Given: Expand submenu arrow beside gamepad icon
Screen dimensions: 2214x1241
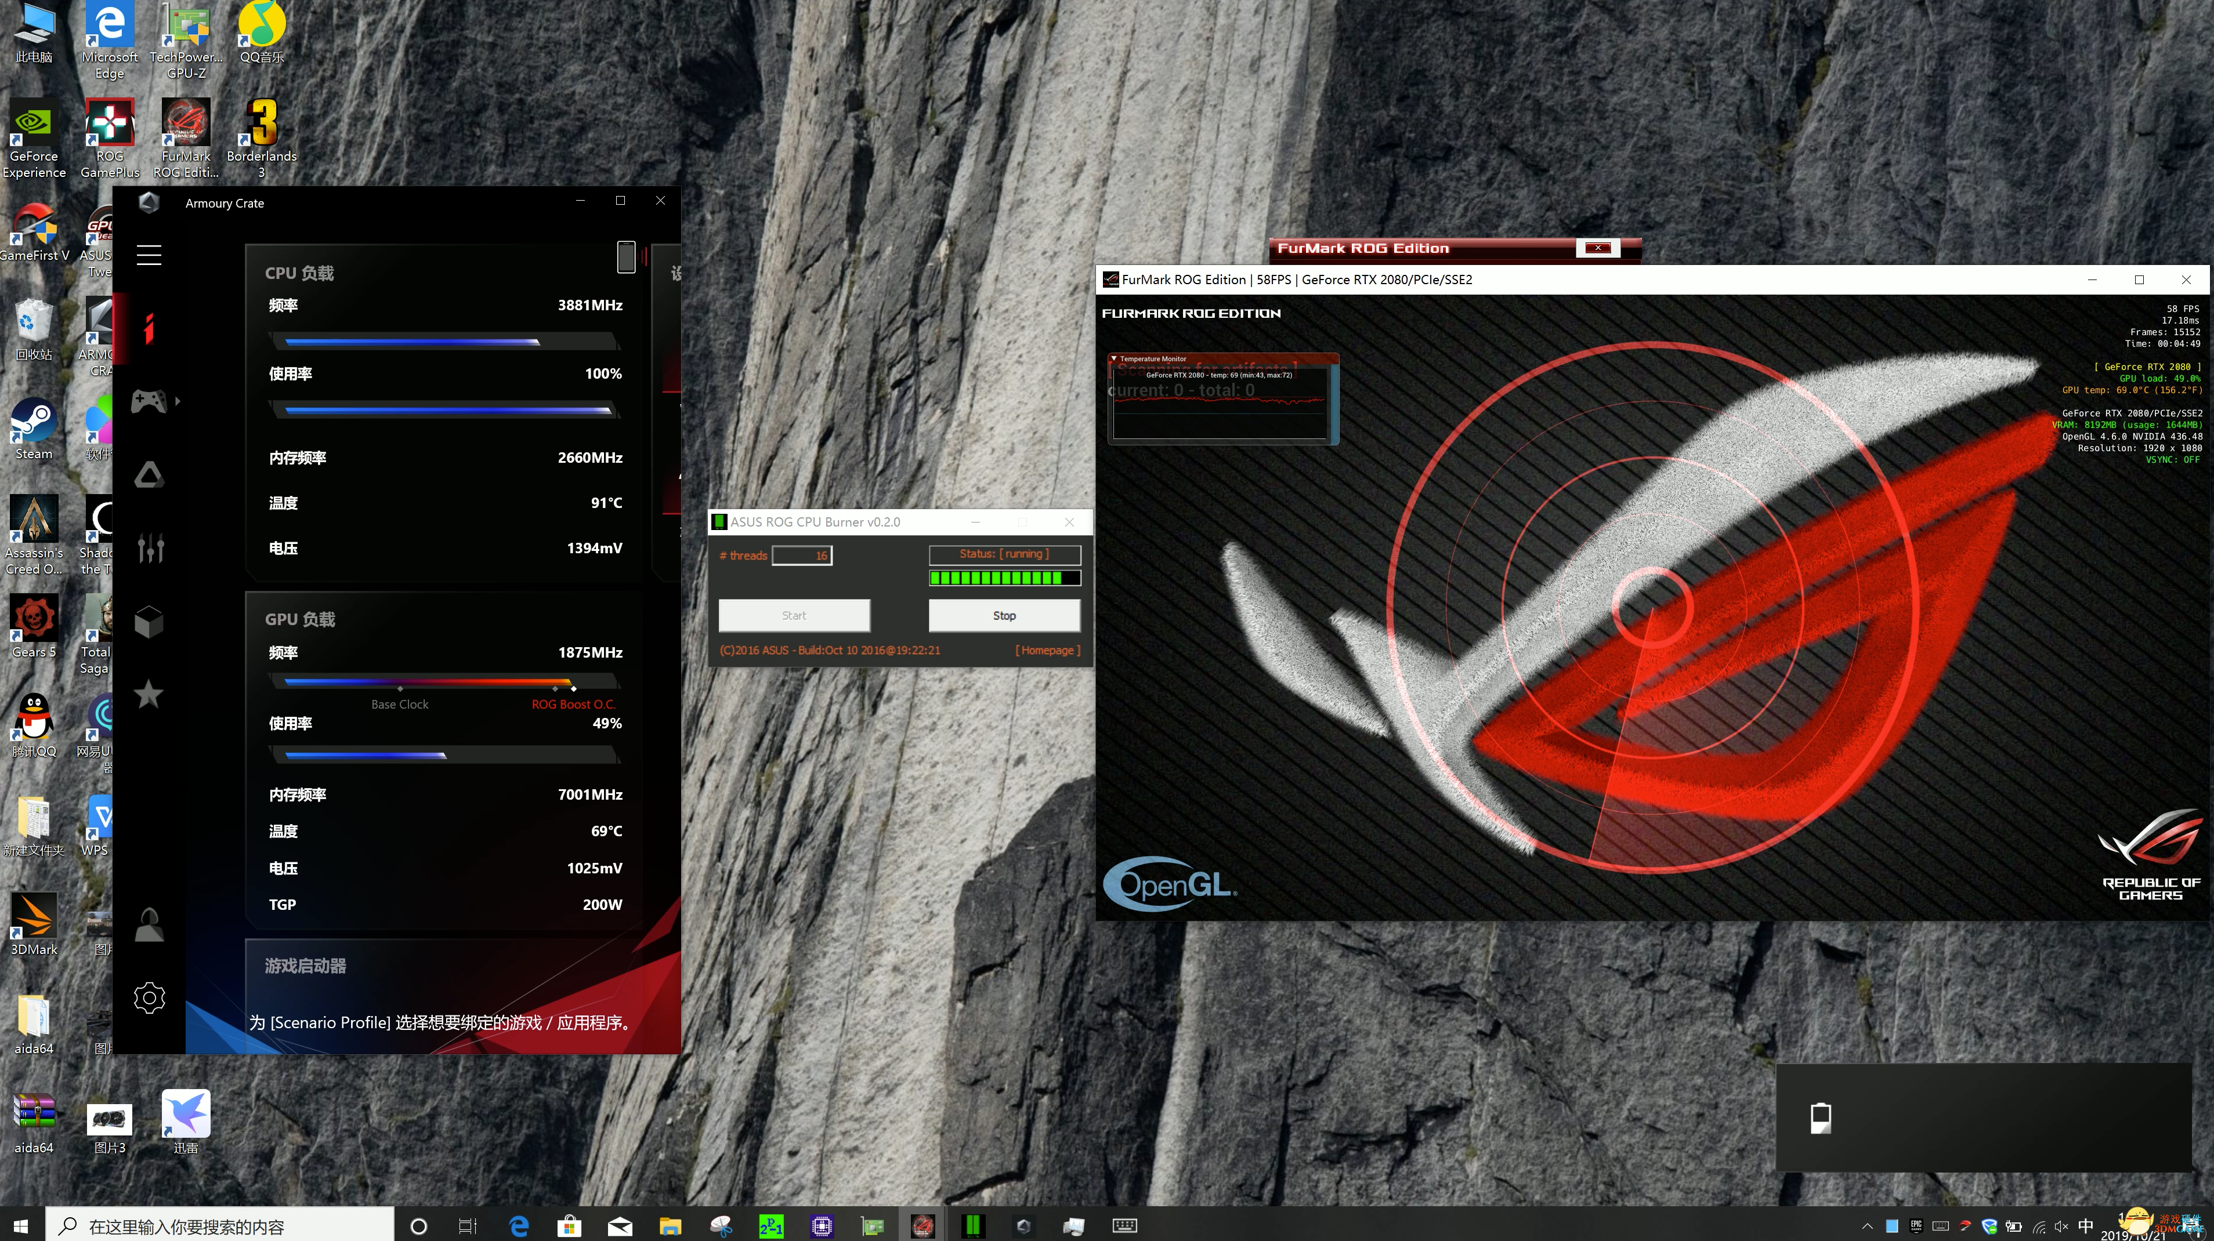Looking at the screenshot, I should pyautogui.click(x=178, y=401).
